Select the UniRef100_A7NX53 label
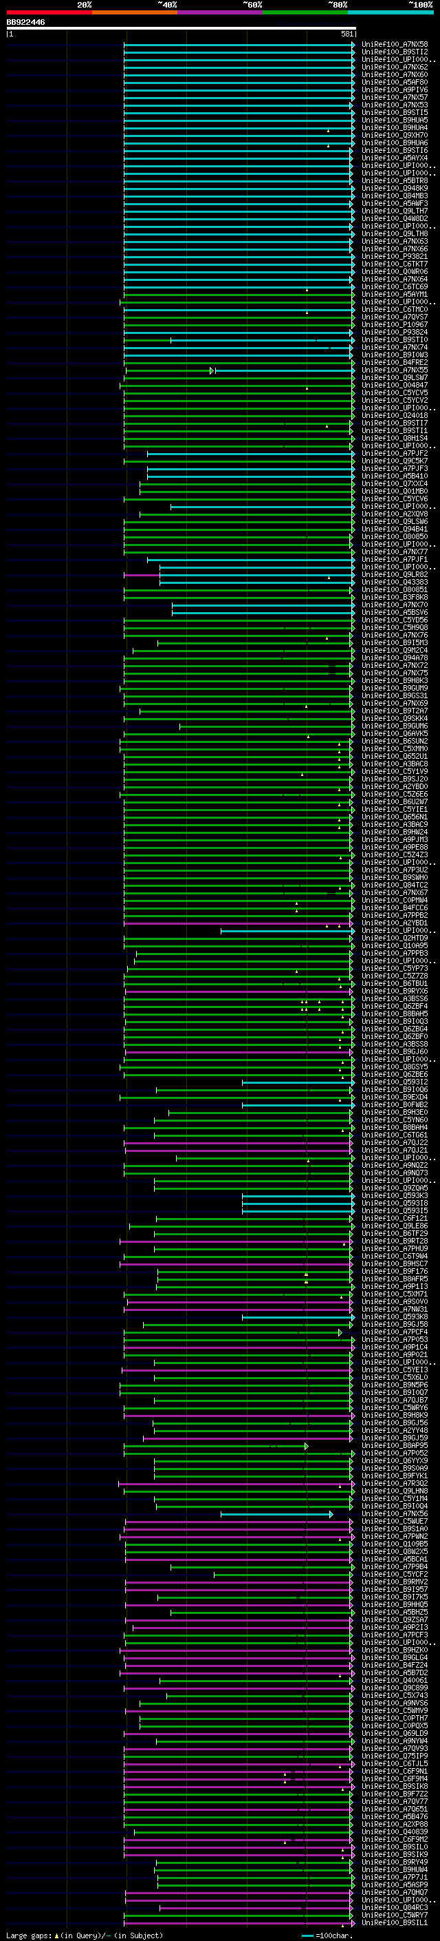 point(395,105)
